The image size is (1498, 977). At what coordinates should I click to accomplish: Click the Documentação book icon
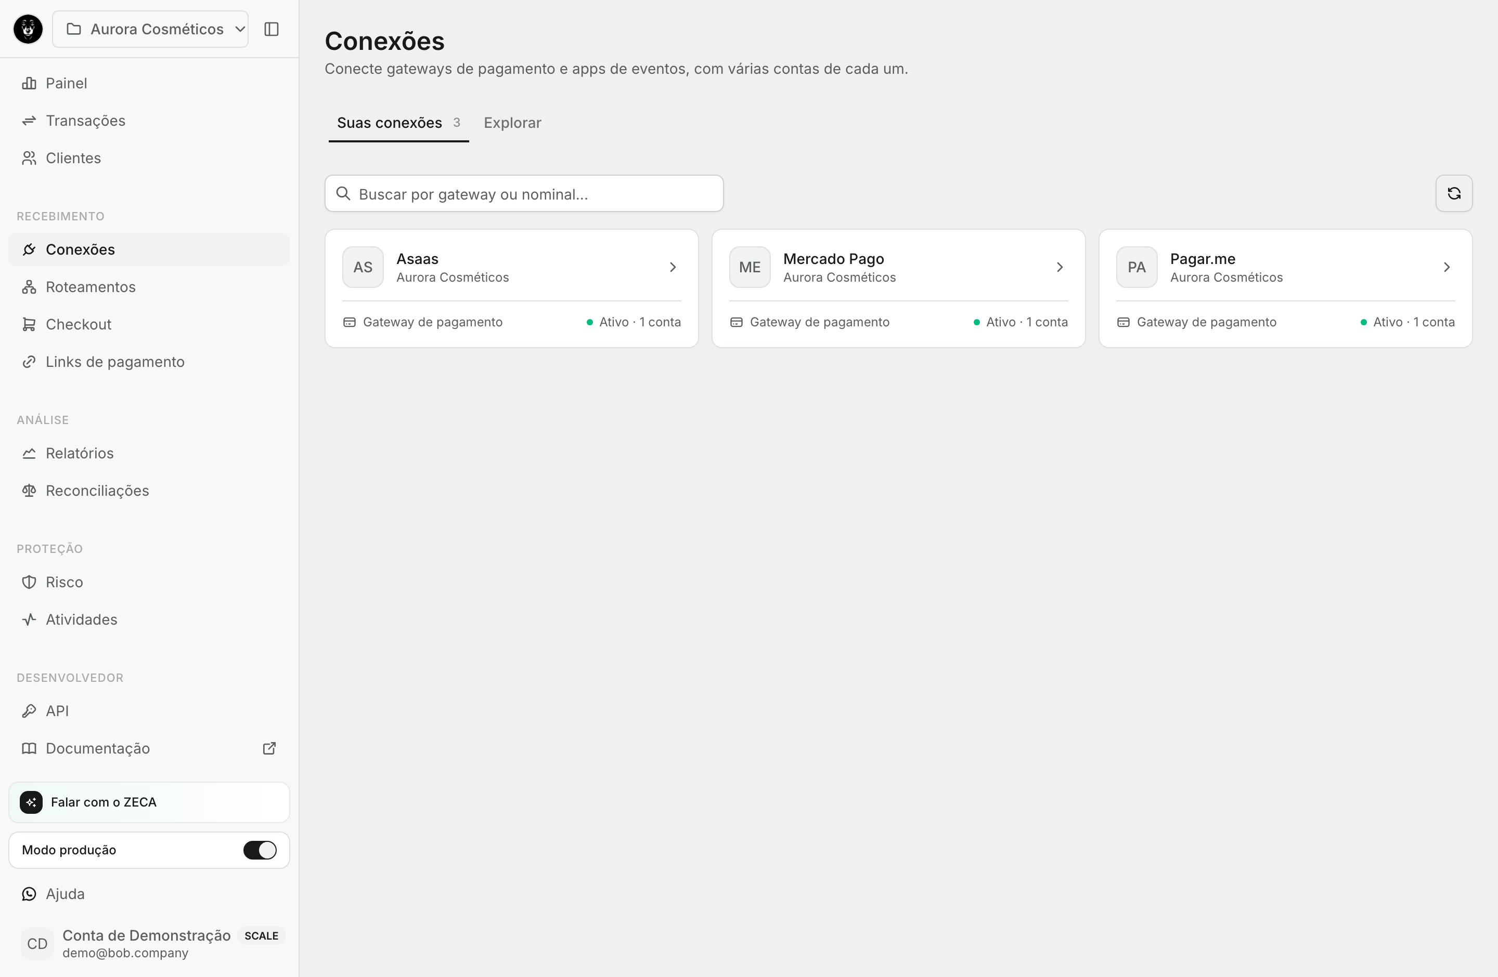pyautogui.click(x=29, y=748)
